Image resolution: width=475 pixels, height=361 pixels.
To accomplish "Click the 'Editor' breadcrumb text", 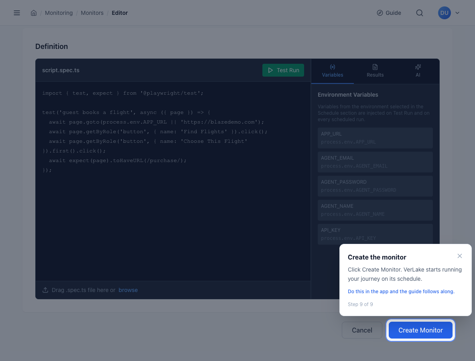I will [x=120, y=13].
